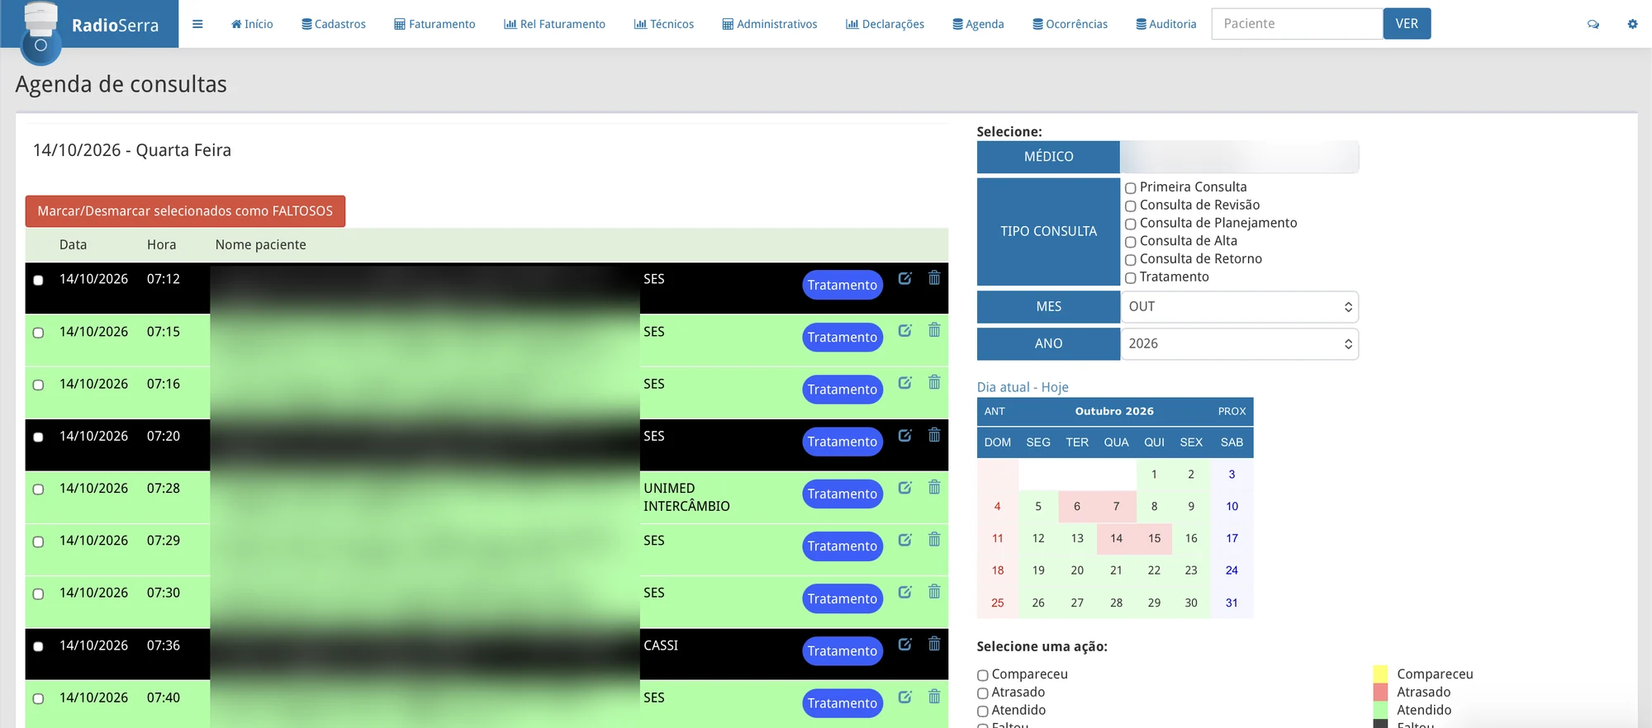
Task: Tick the Consulta de Retorno checkbox
Action: point(1131,260)
